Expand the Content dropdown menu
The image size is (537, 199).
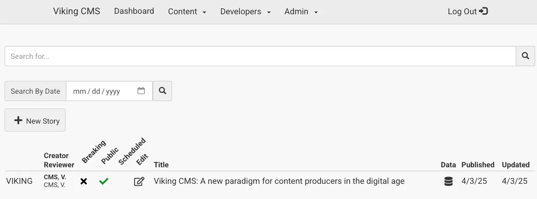pyautogui.click(x=187, y=11)
